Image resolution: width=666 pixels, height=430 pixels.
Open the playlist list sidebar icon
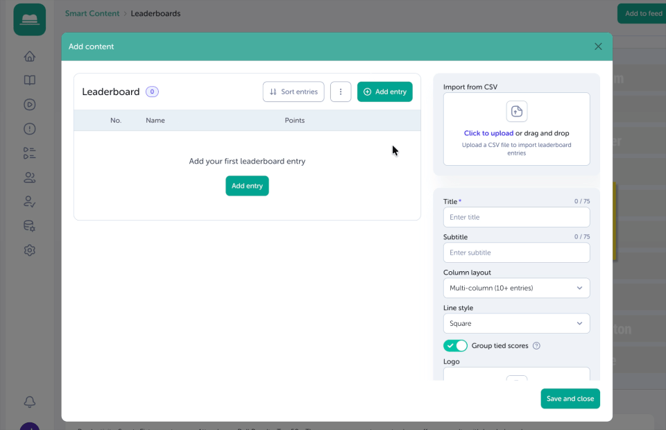click(29, 153)
